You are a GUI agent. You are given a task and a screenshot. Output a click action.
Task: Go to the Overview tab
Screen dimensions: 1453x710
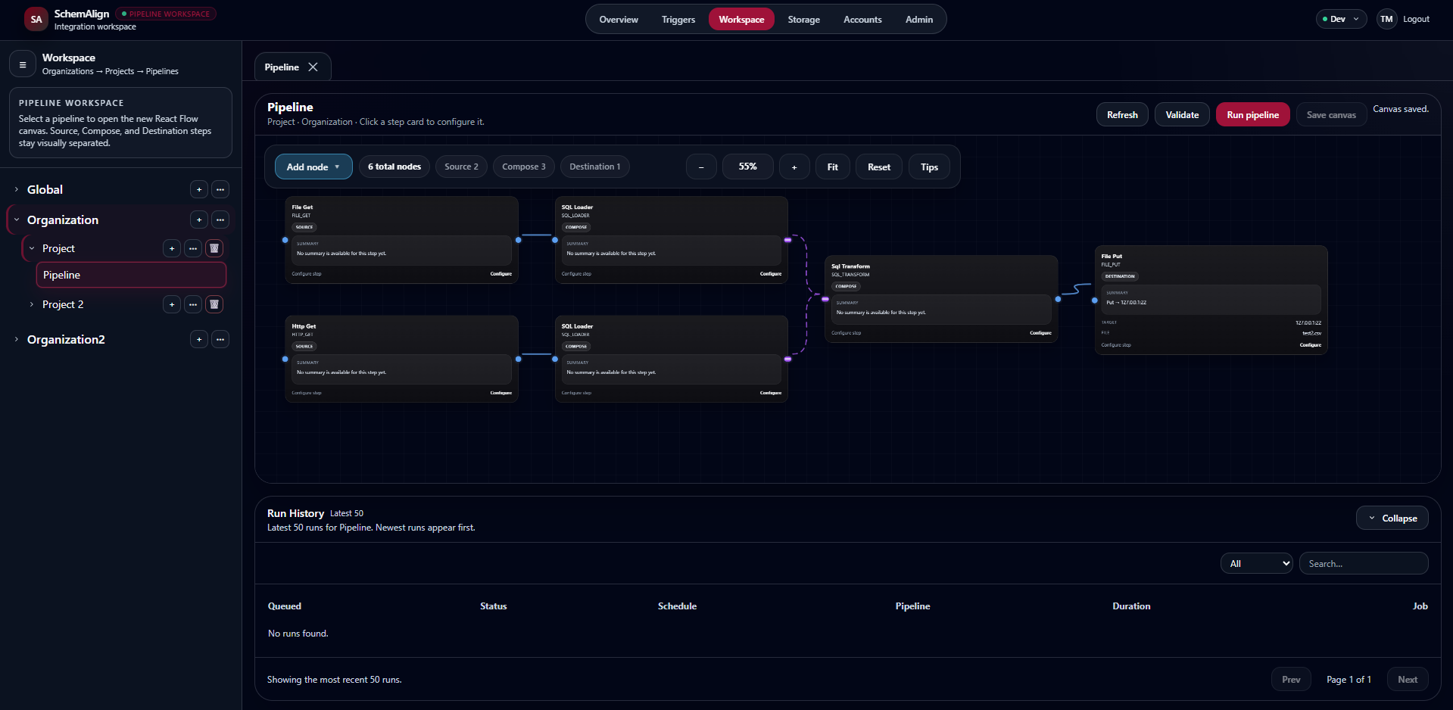(619, 20)
